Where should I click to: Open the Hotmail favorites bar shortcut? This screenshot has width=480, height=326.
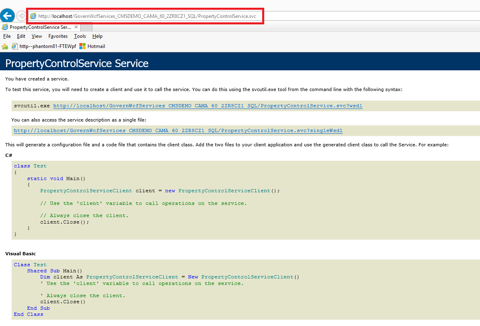point(92,46)
